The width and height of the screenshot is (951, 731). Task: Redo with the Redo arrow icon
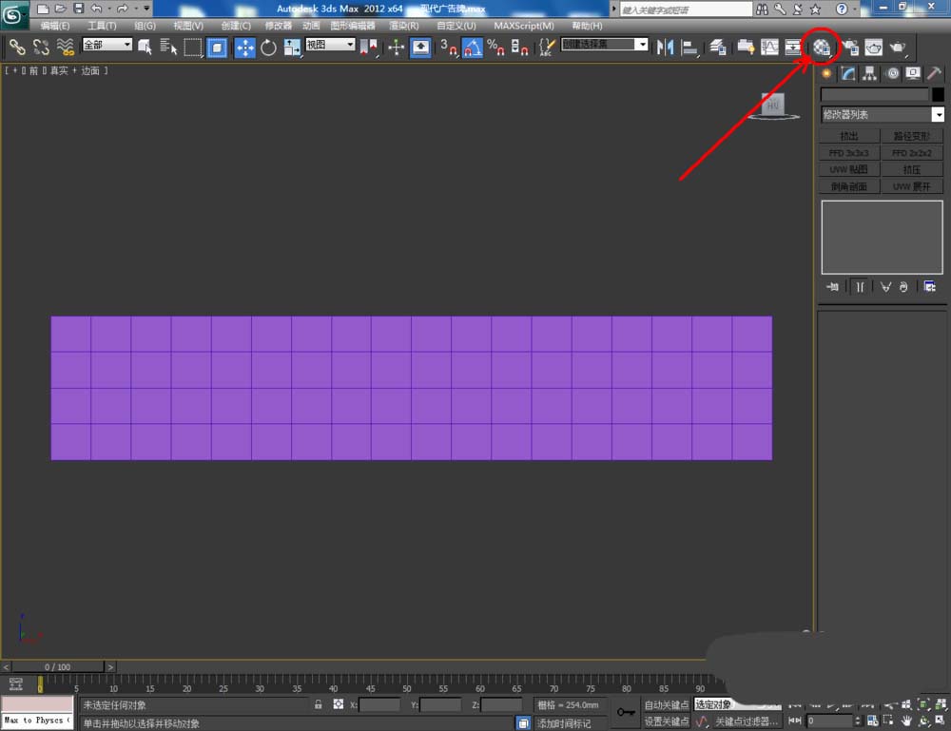coord(123,9)
